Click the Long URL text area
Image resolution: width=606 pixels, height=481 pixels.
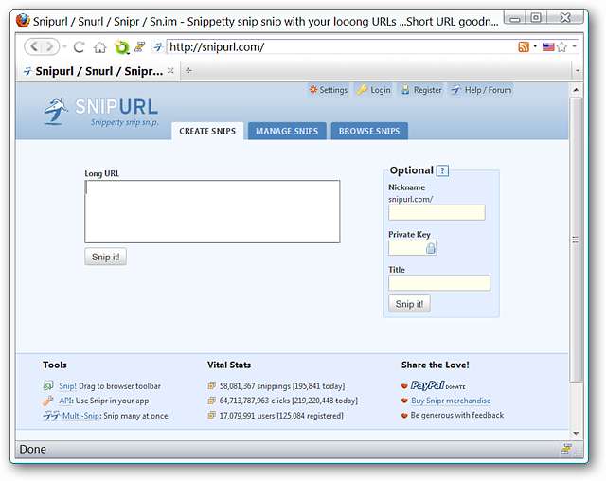coord(212,211)
